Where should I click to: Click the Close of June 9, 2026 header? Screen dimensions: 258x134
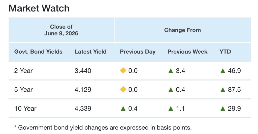(61, 30)
